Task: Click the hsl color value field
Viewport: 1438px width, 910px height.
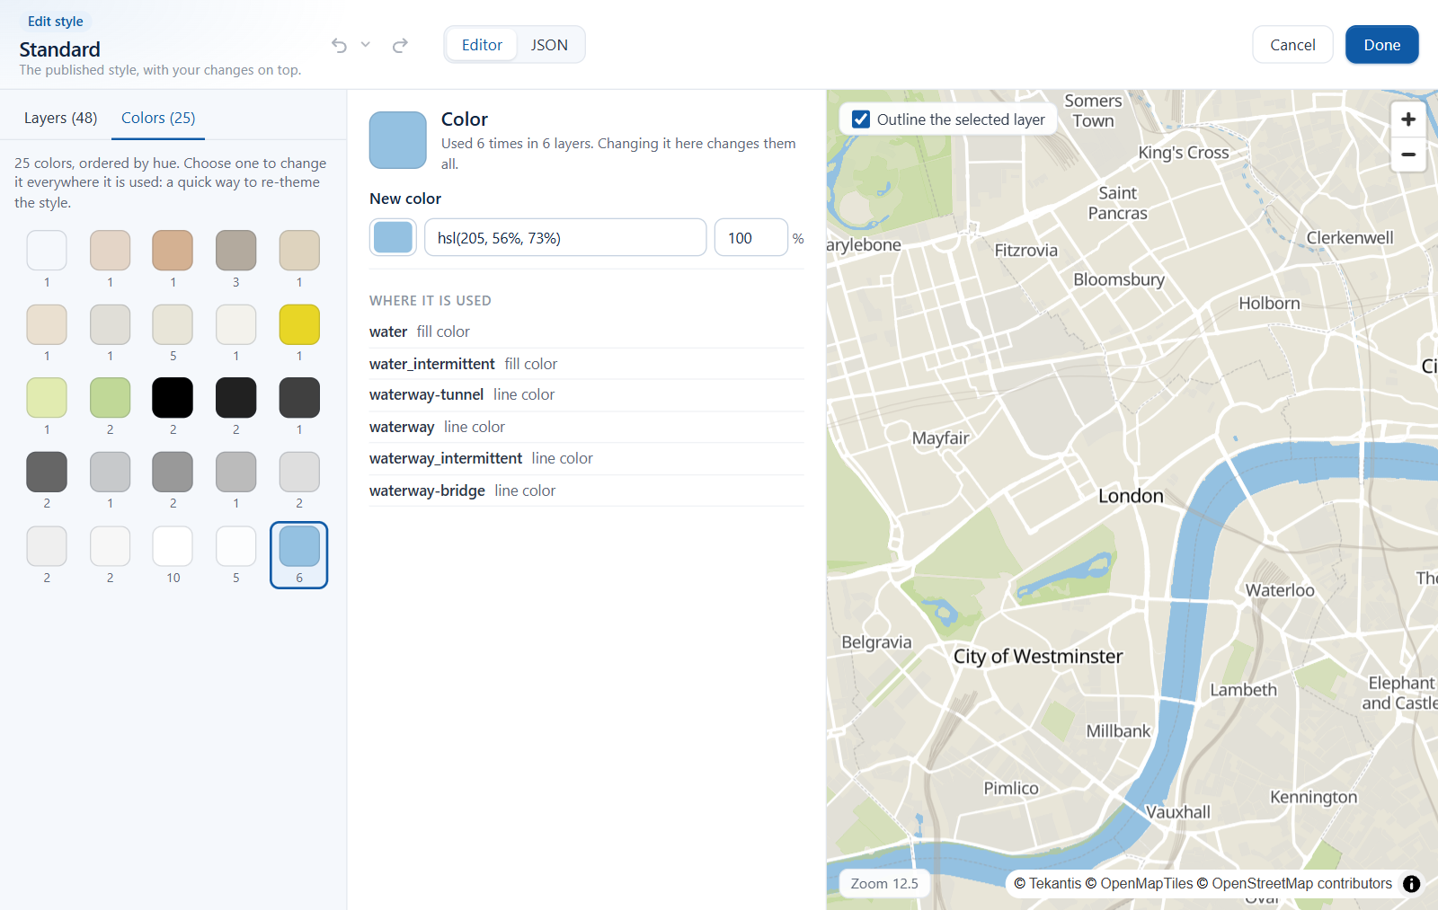Action: coord(565,237)
